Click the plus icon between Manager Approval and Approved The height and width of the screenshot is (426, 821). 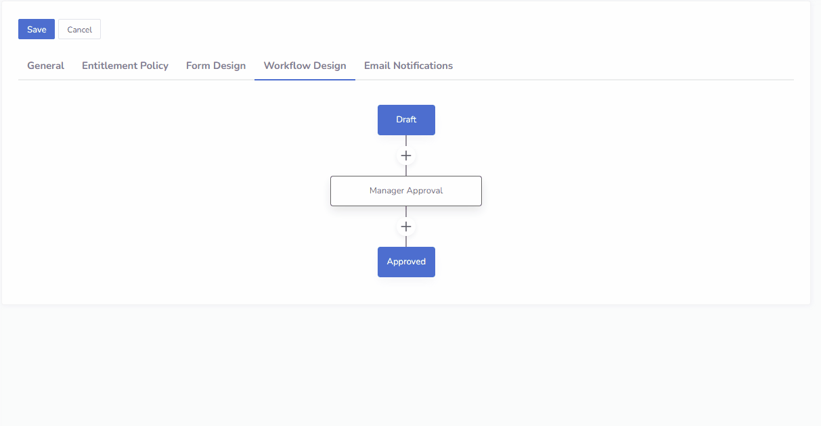coord(406,227)
